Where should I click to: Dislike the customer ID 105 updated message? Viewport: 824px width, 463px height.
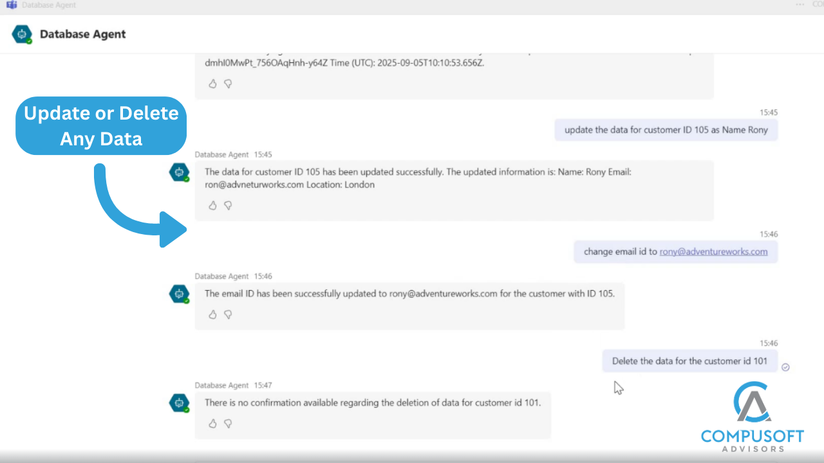coord(228,206)
